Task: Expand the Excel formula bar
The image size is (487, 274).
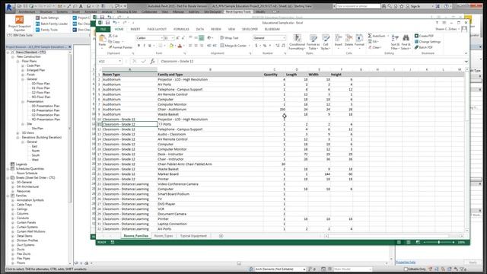Action: coord(466,62)
